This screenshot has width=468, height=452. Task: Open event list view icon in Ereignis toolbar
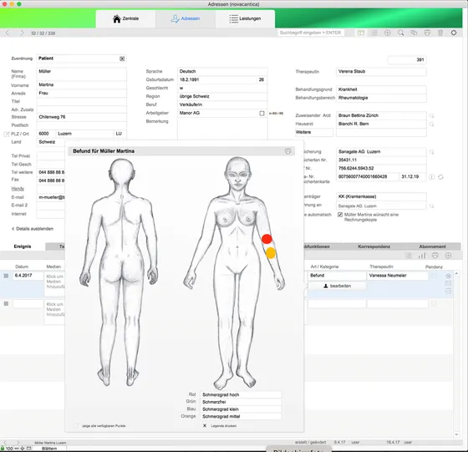[409, 256]
